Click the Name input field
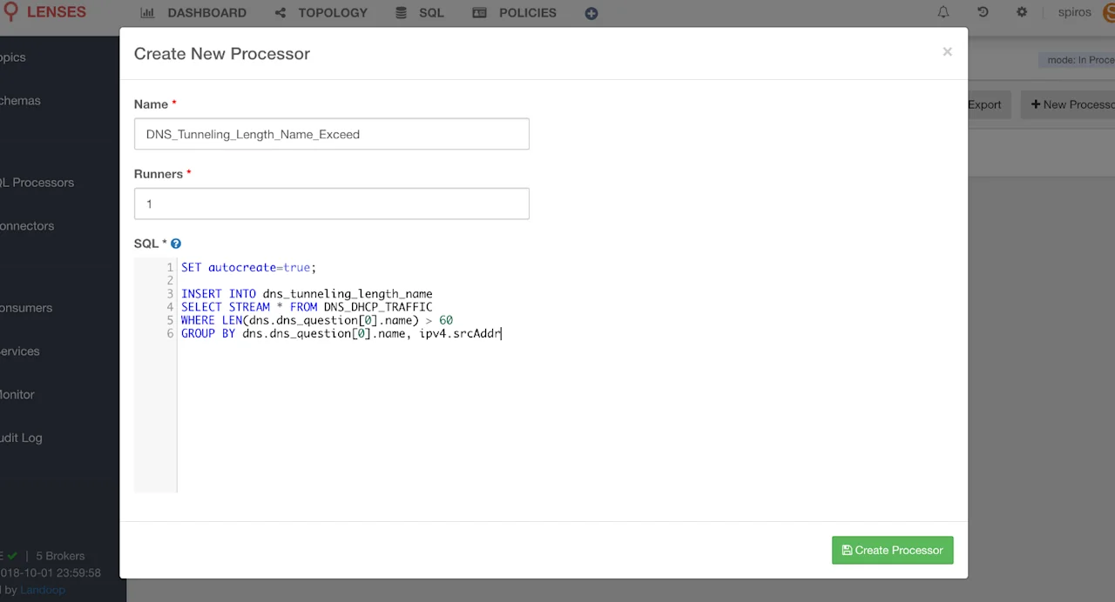 point(331,134)
